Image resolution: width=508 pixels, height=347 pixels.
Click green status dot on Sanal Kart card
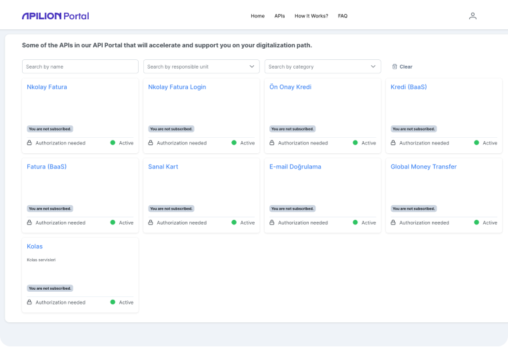click(234, 222)
